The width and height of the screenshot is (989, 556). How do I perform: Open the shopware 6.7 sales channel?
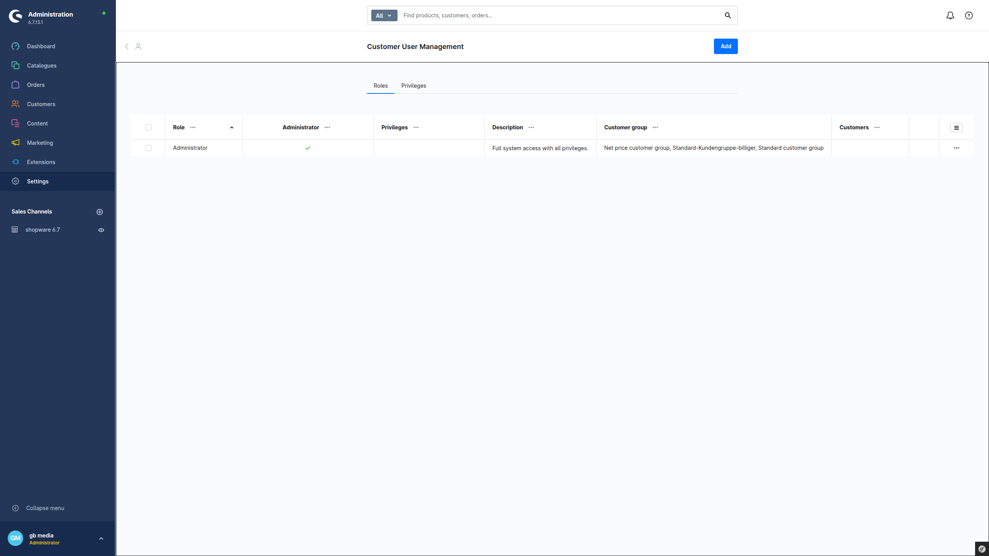(42, 230)
